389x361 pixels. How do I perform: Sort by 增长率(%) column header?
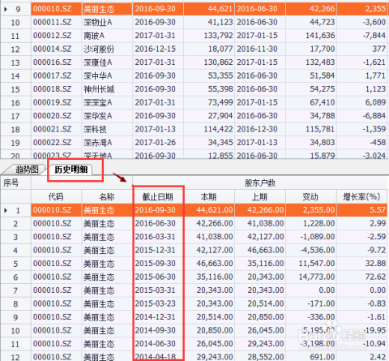361,196
